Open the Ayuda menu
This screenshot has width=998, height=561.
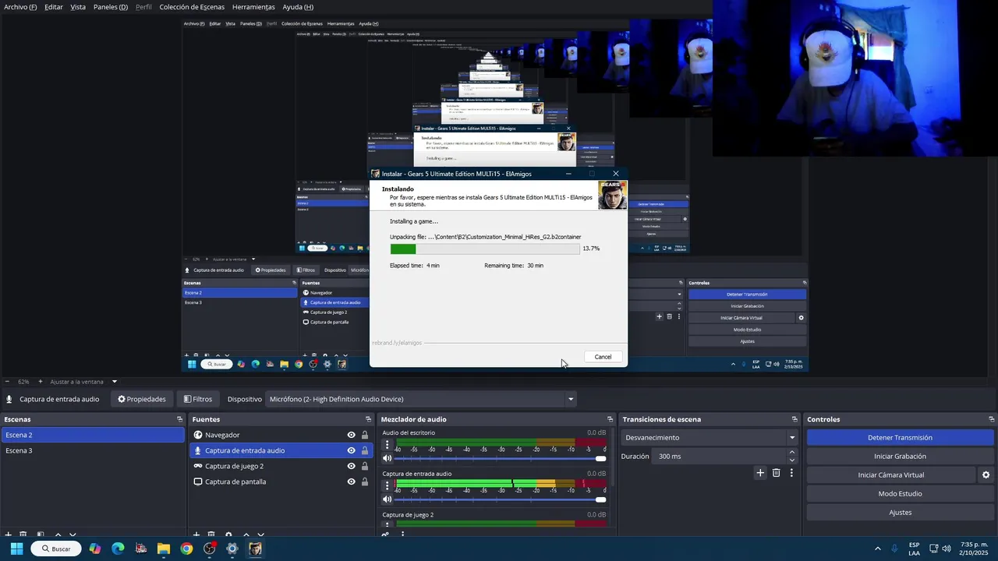tap(298, 7)
